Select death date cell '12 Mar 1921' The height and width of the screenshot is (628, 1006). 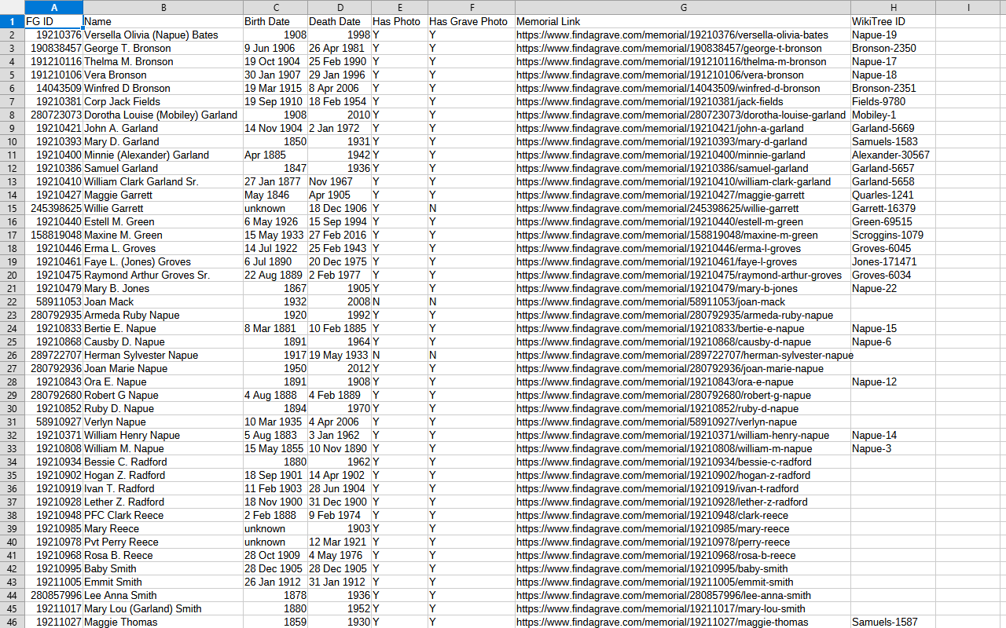coord(340,542)
